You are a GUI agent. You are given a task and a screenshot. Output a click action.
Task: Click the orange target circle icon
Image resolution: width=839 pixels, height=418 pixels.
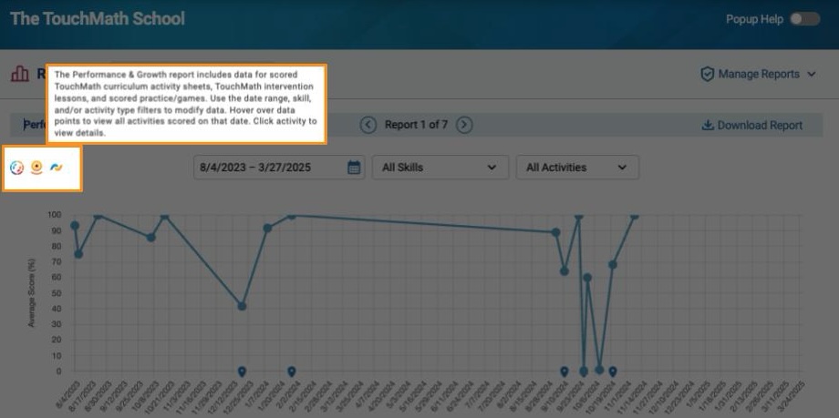(36, 168)
